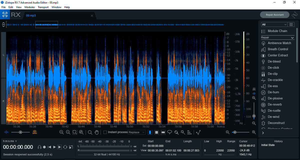Click the zoom all the way out icon
Viewport: 300px width, 160px height.
pyautogui.click(x=81, y=132)
